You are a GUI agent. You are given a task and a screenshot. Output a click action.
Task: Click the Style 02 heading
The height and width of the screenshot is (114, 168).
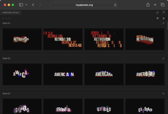(6, 58)
